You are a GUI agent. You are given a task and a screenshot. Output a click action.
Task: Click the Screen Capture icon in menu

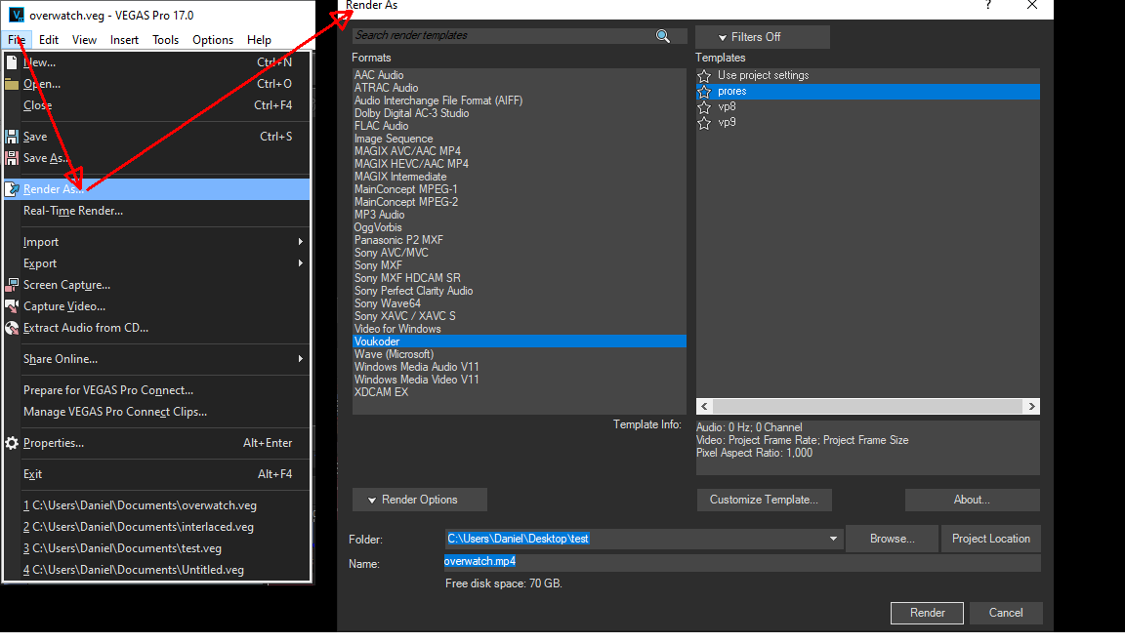(12, 285)
